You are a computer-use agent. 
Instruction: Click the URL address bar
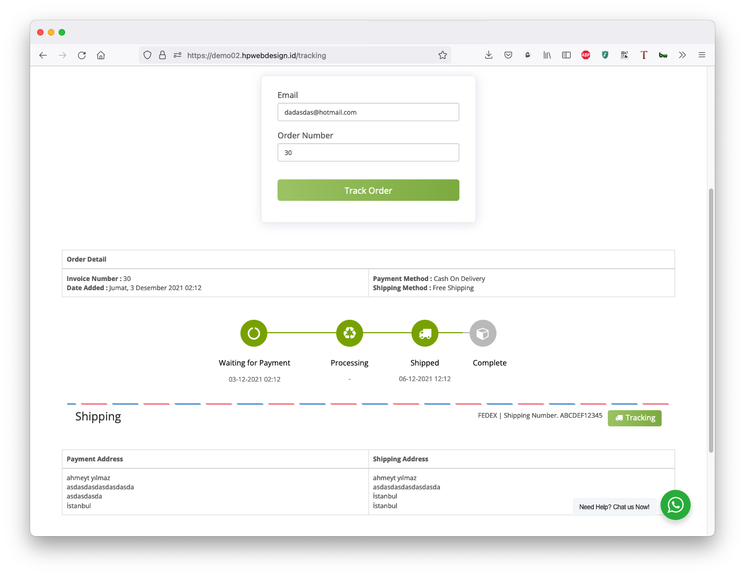point(307,55)
